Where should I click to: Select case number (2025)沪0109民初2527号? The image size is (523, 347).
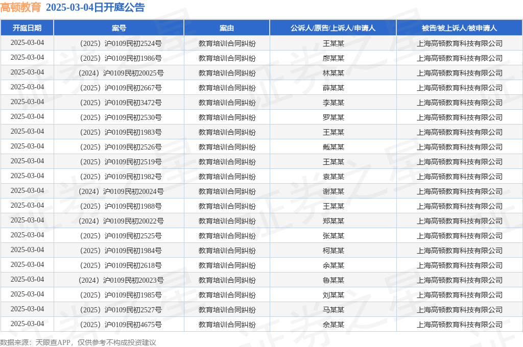coord(121,310)
